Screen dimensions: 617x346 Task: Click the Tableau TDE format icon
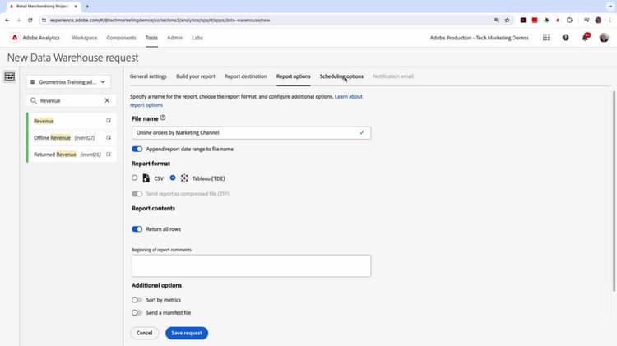[x=184, y=178]
